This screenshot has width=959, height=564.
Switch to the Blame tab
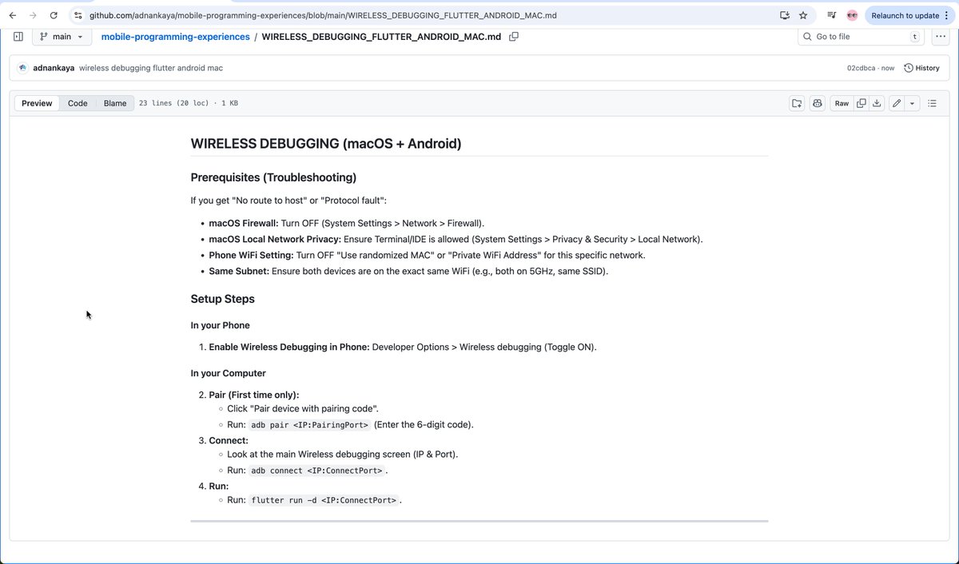tap(115, 103)
